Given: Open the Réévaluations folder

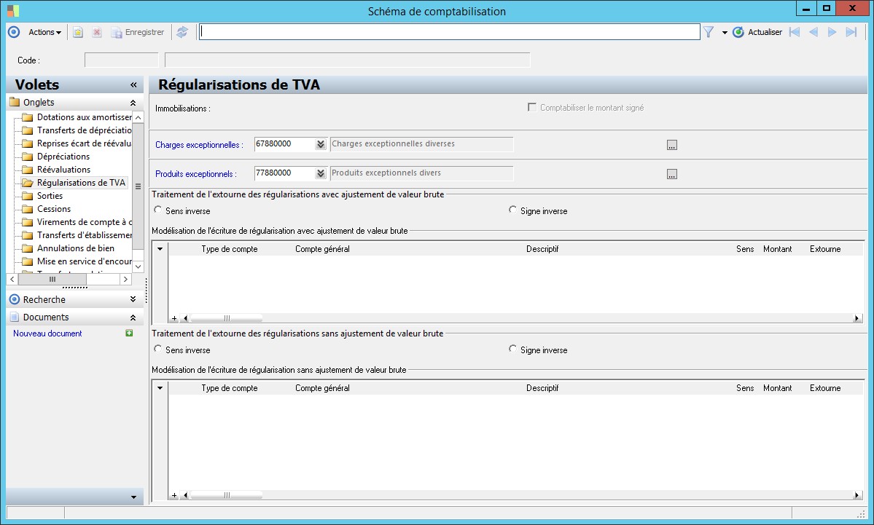Looking at the screenshot, I should [57, 169].
